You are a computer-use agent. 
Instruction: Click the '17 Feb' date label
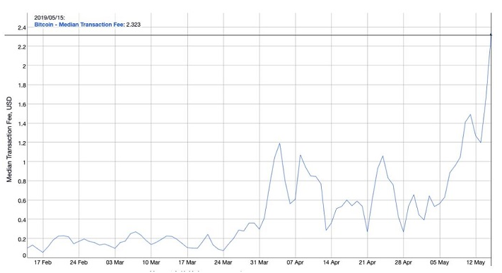42,262
